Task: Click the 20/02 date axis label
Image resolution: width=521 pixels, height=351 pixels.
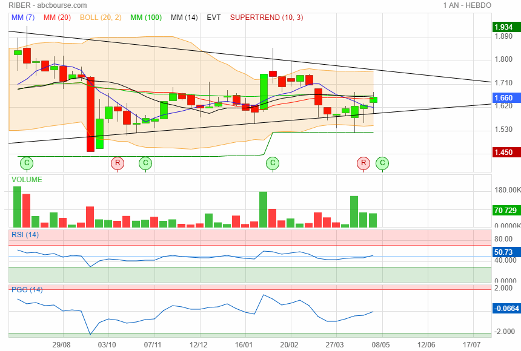Action: [x=289, y=345]
